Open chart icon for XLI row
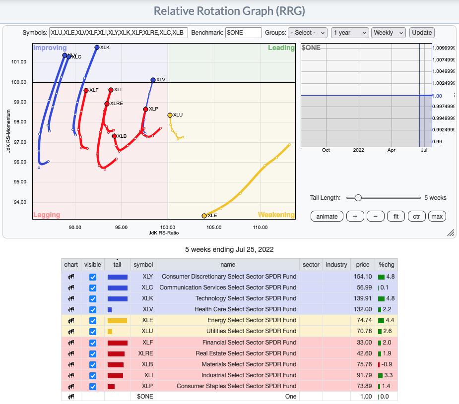The height and width of the screenshot is (404, 459). pyautogui.click(x=71, y=375)
